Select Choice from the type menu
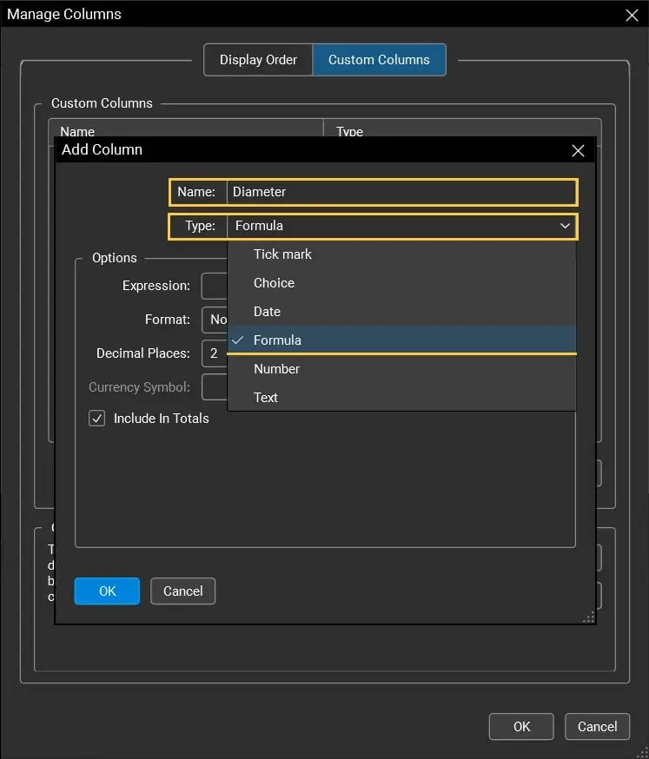The height and width of the screenshot is (759, 649). 274,282
